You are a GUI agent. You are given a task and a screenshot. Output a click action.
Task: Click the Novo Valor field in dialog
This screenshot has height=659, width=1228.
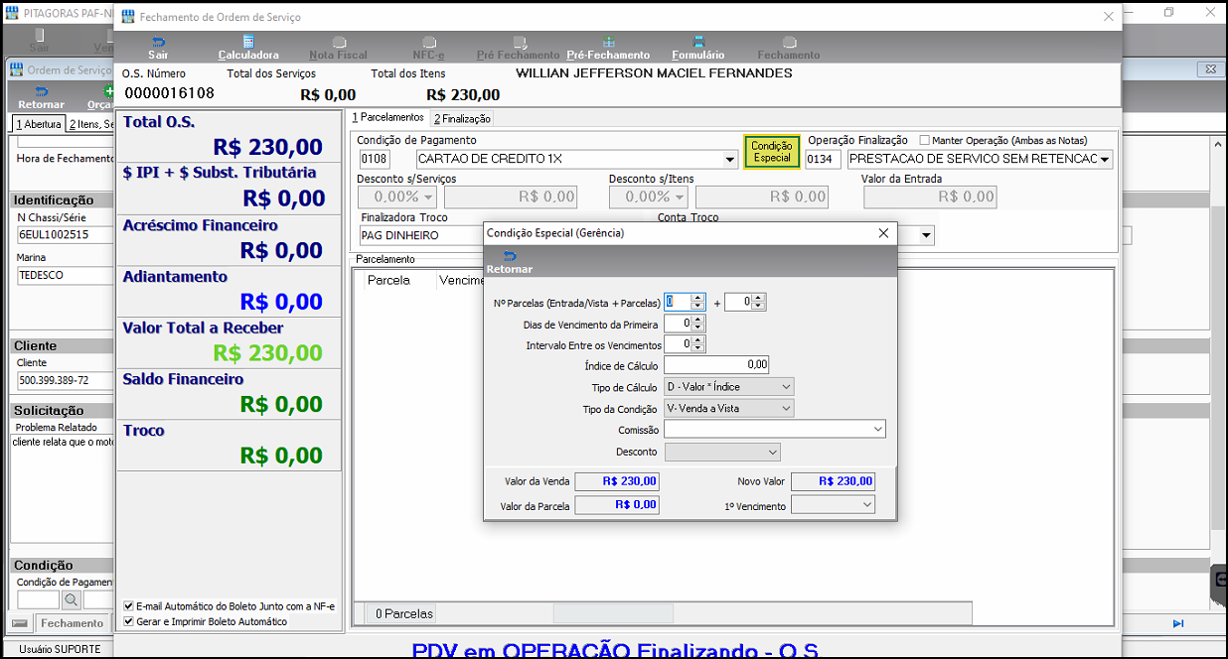832,481
